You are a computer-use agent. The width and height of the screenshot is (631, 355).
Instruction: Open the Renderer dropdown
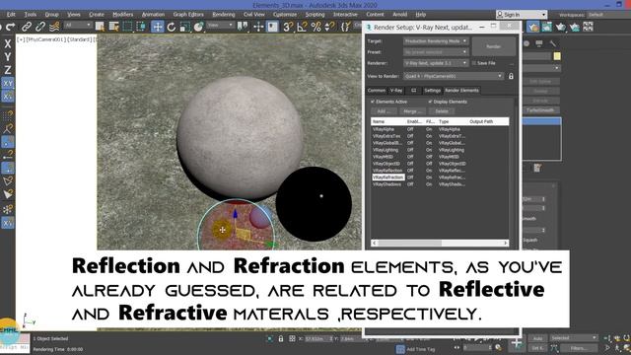[x=436, y=63]
